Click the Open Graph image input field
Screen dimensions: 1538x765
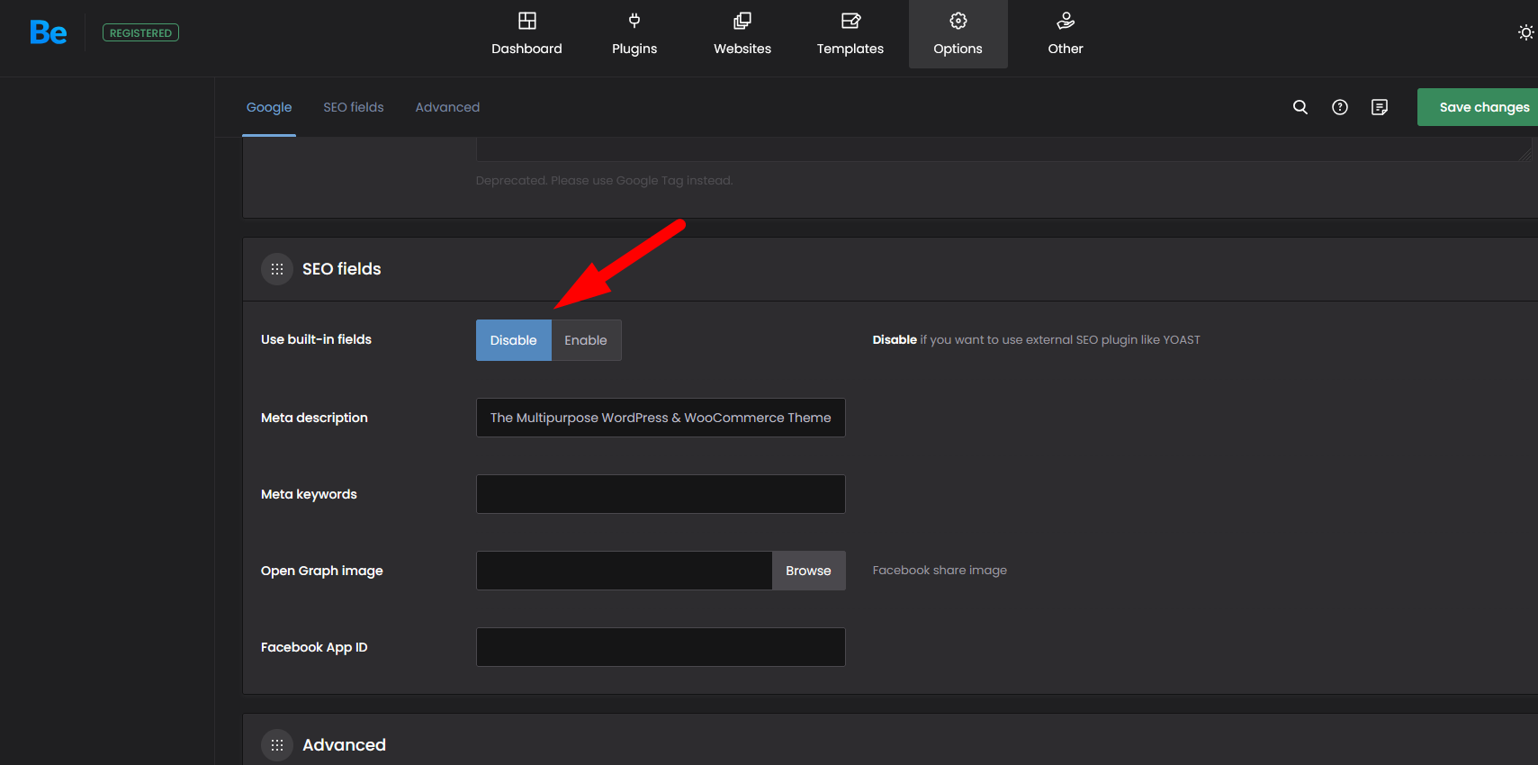625,571
